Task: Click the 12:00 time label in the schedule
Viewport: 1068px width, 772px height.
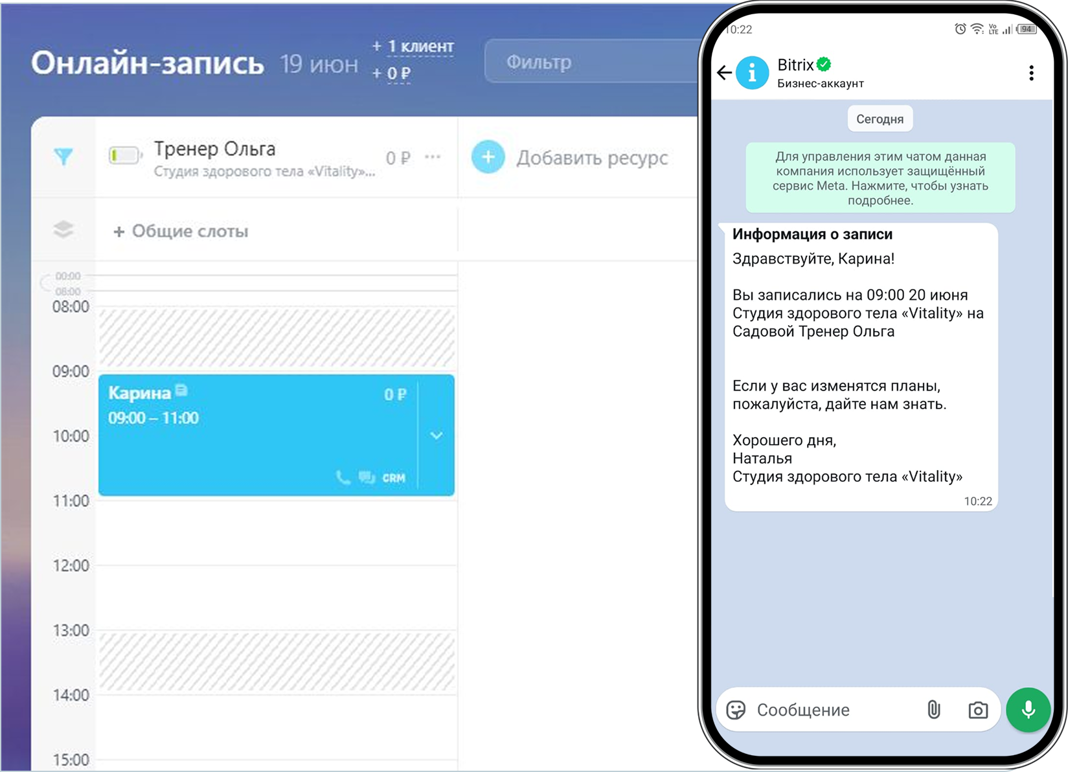Action: 71,565
